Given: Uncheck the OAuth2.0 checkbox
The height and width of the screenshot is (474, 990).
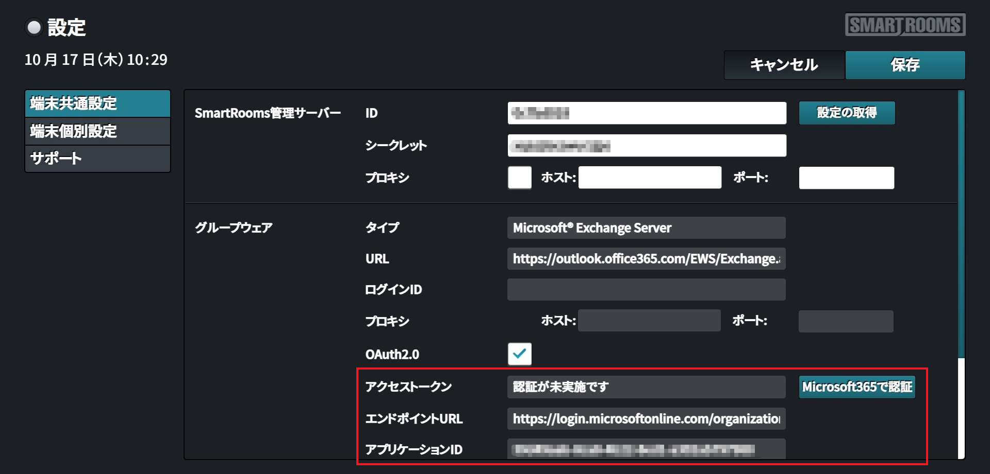Looking at the screenshot, I should point(519,354).
